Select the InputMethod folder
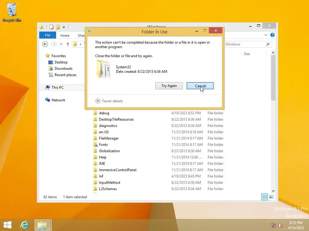This screenshot has width=309, height=231. tap(109, 183)
